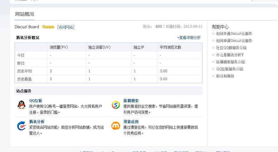Click the 历史最高 row label

tap(25, 79)
